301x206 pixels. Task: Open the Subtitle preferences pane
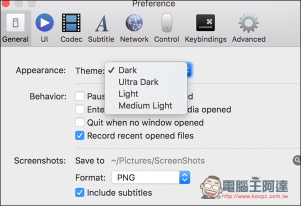101,28
